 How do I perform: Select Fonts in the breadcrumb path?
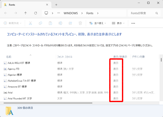tap(90, 13)
